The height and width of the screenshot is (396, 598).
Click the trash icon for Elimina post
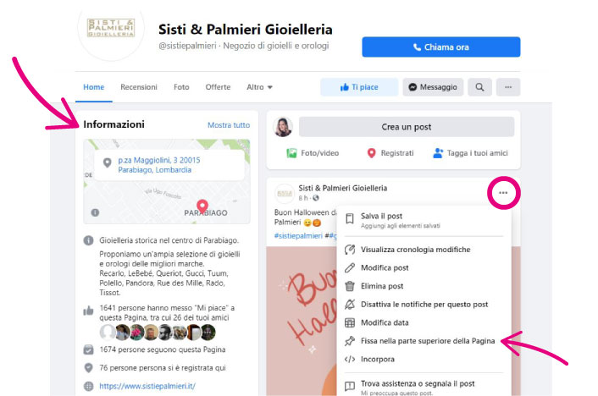tap(350, 286)
